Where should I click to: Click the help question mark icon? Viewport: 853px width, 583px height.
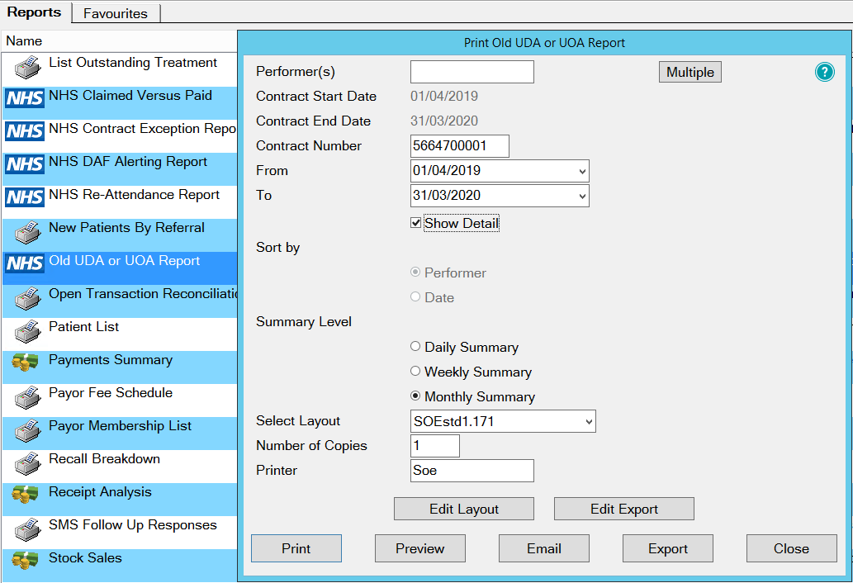coord(824,73)
